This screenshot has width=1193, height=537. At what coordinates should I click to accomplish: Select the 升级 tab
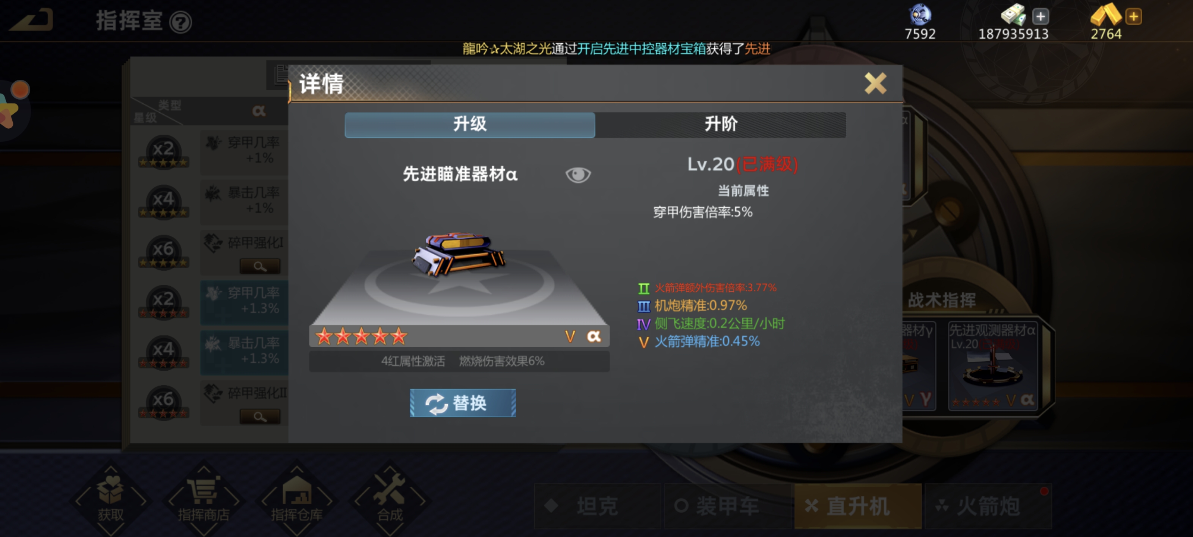(x=470, y=124)
